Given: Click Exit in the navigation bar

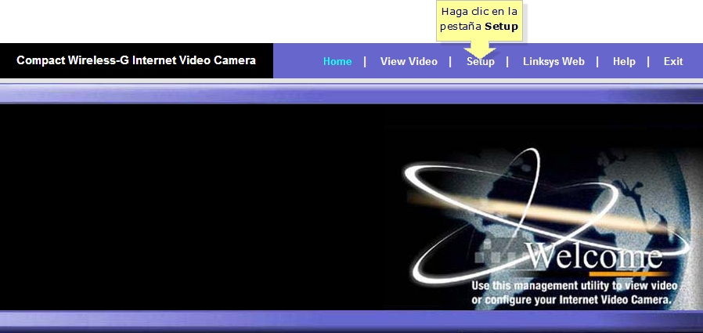Looking at the screenshot, I should [673, 61].
